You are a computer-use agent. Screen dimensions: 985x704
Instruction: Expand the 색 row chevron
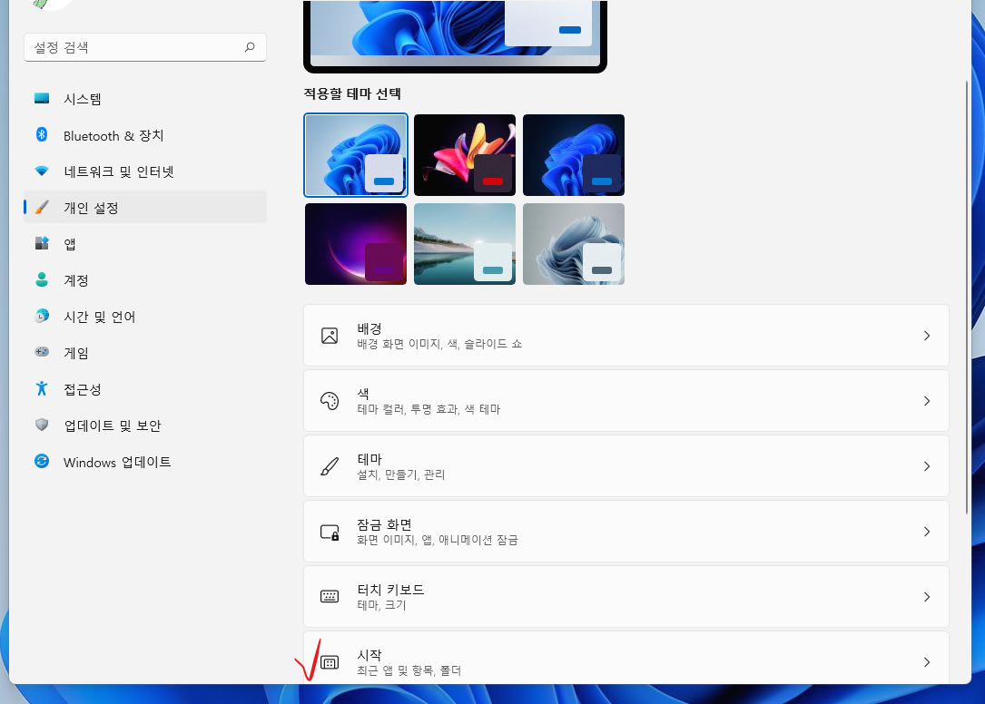(x=927, y=401)
